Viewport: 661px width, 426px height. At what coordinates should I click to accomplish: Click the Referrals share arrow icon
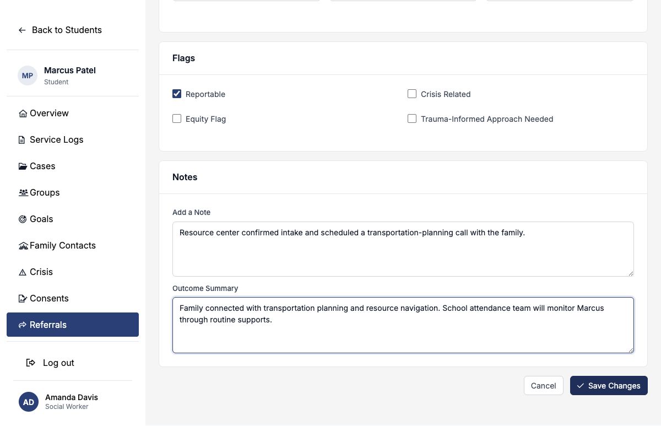(x=23, y=325)
